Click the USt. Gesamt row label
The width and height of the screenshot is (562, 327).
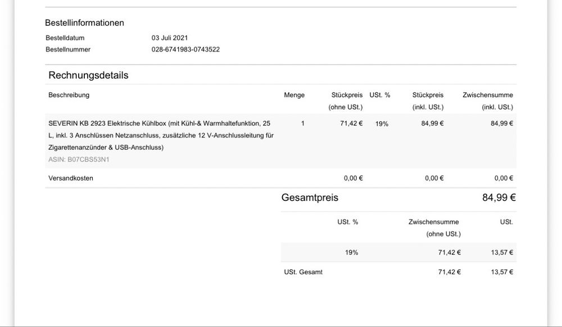coord(303,272)
